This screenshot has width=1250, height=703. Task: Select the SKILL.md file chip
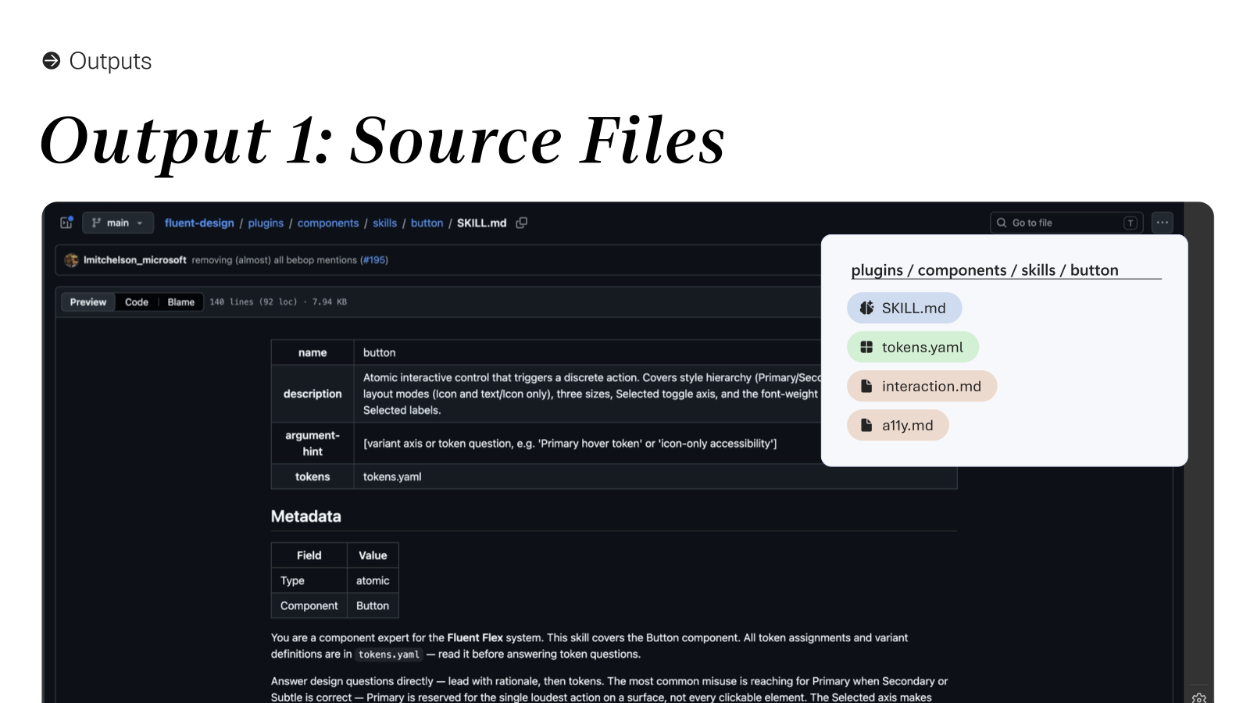point(905,308)
